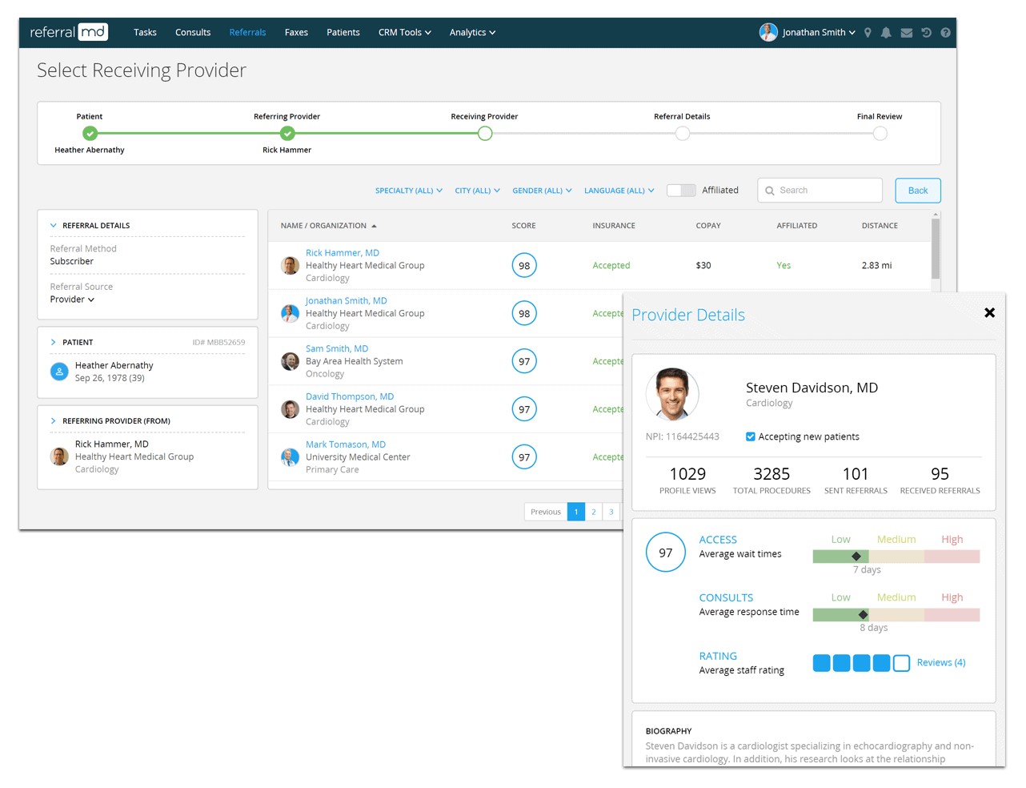The width and height of the screenshot is (1026, 788).
Task: Uncheck Accepting new patients checkbox
Action: (751, 436)
